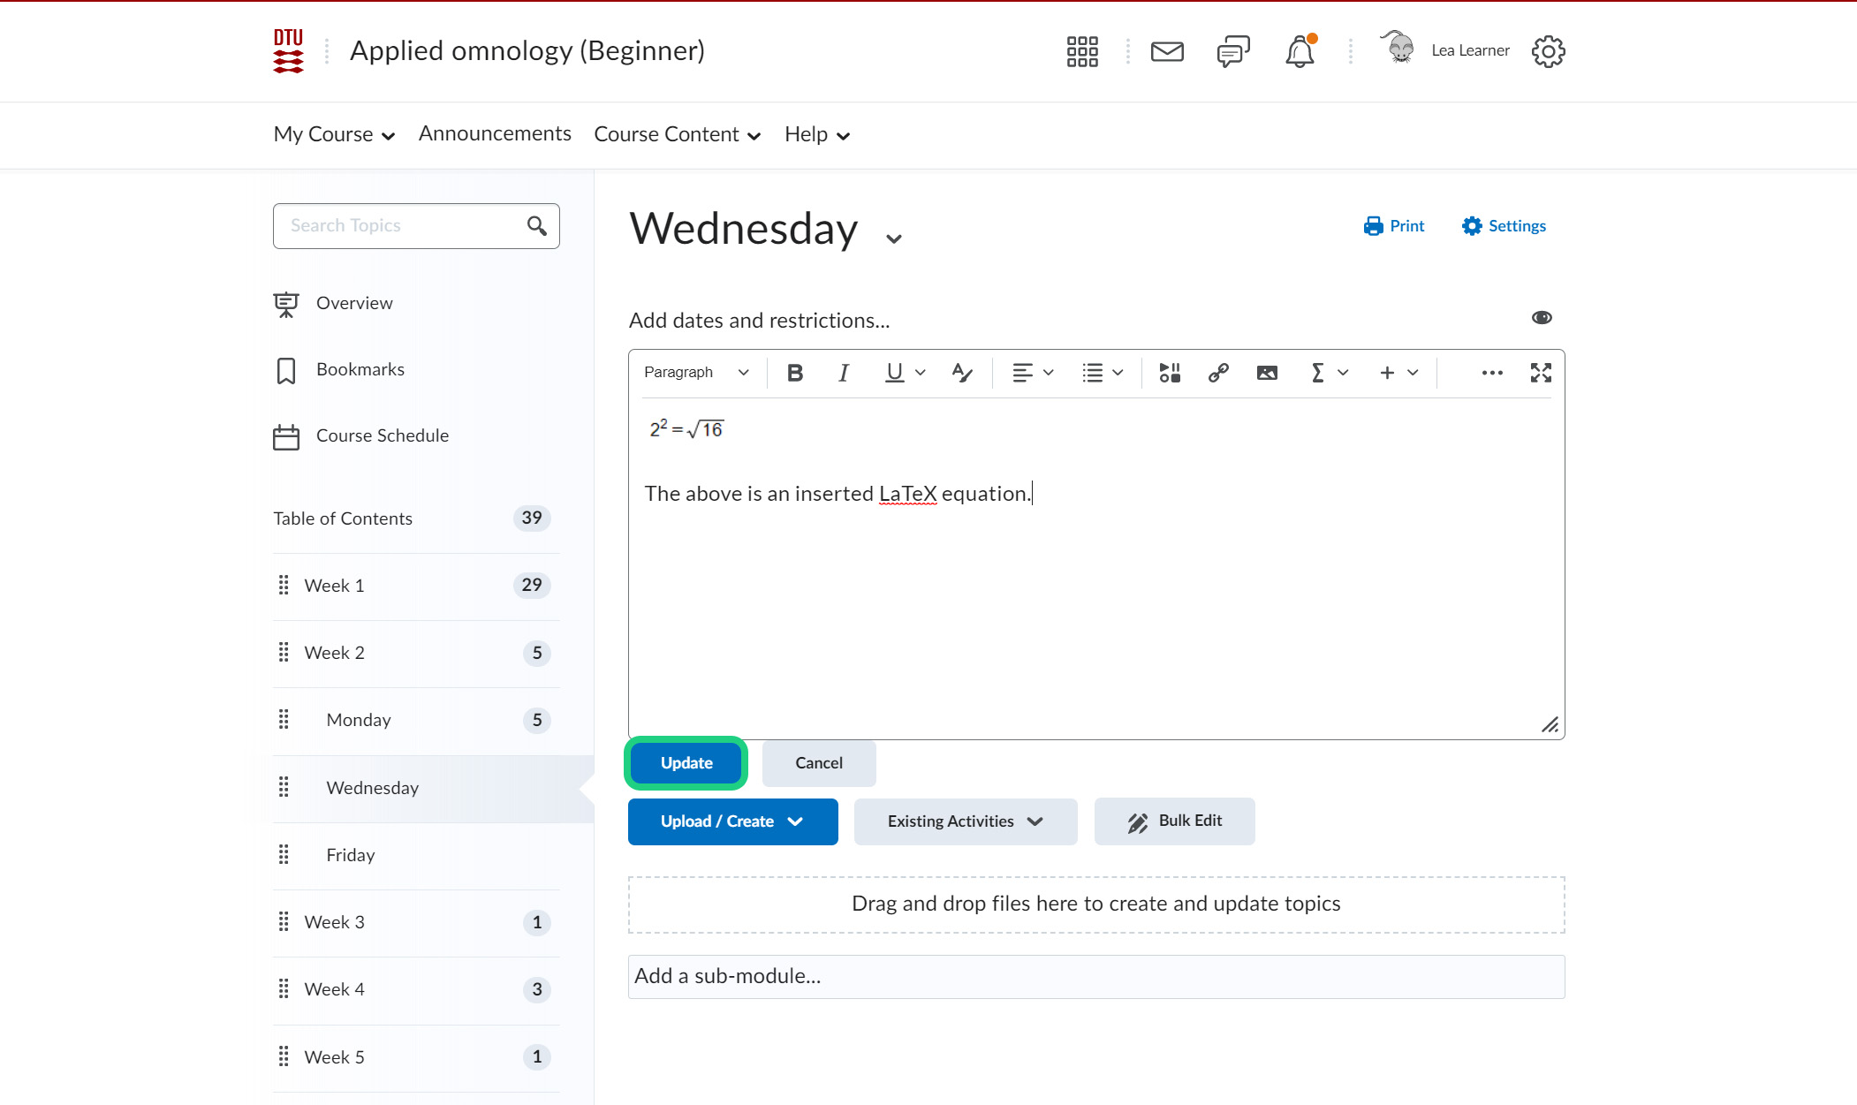Expand editor to fullscreen mode
The height and width of the screenshot is (1105, 1857).
(1541, 373)
